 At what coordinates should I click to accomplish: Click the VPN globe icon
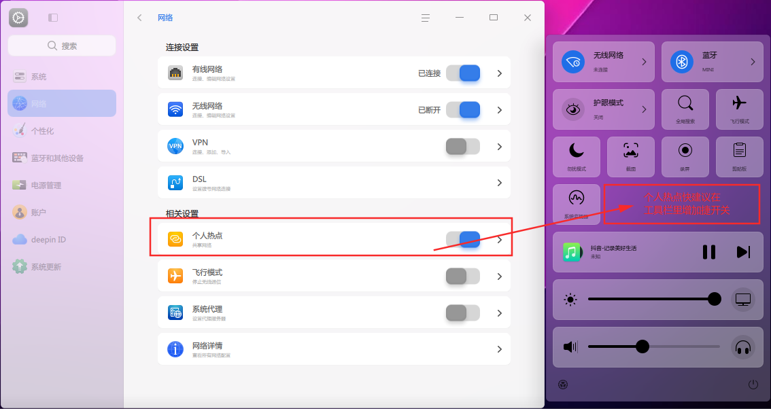click(175, 146)
